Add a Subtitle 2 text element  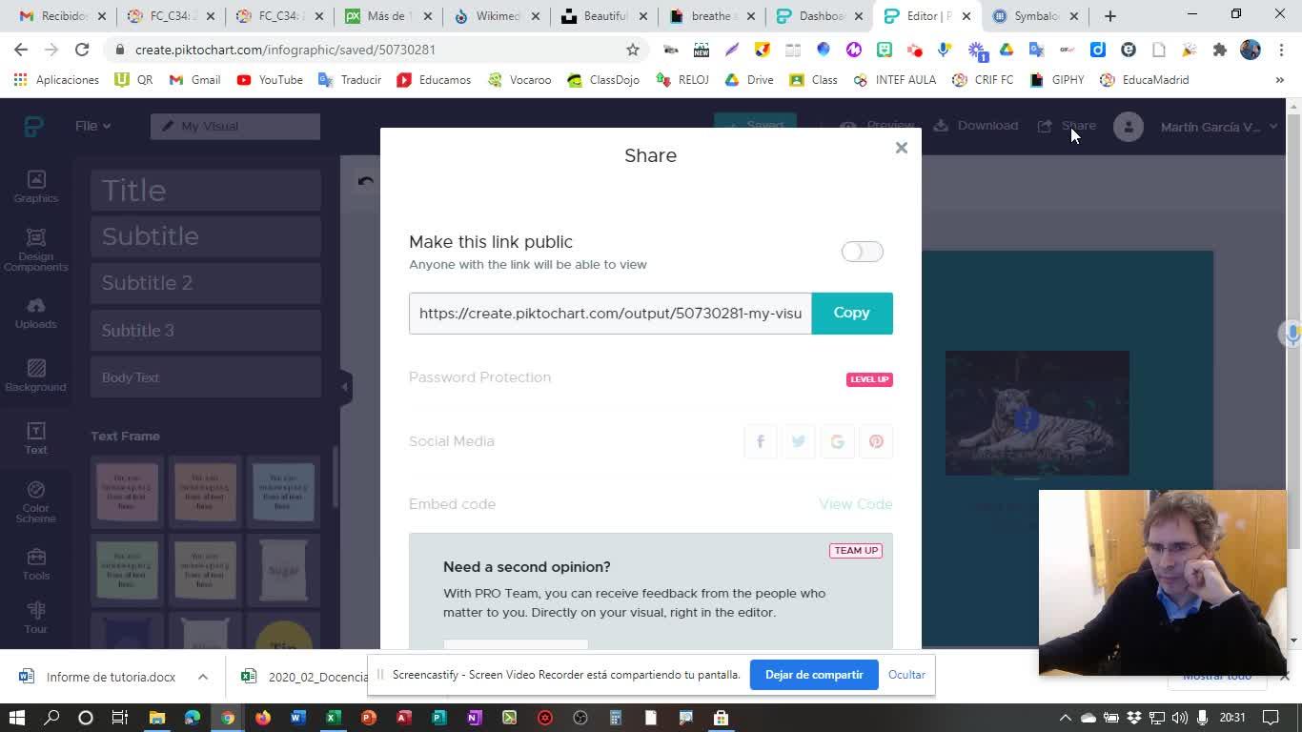pyautogui.click(x=206, y=283)
